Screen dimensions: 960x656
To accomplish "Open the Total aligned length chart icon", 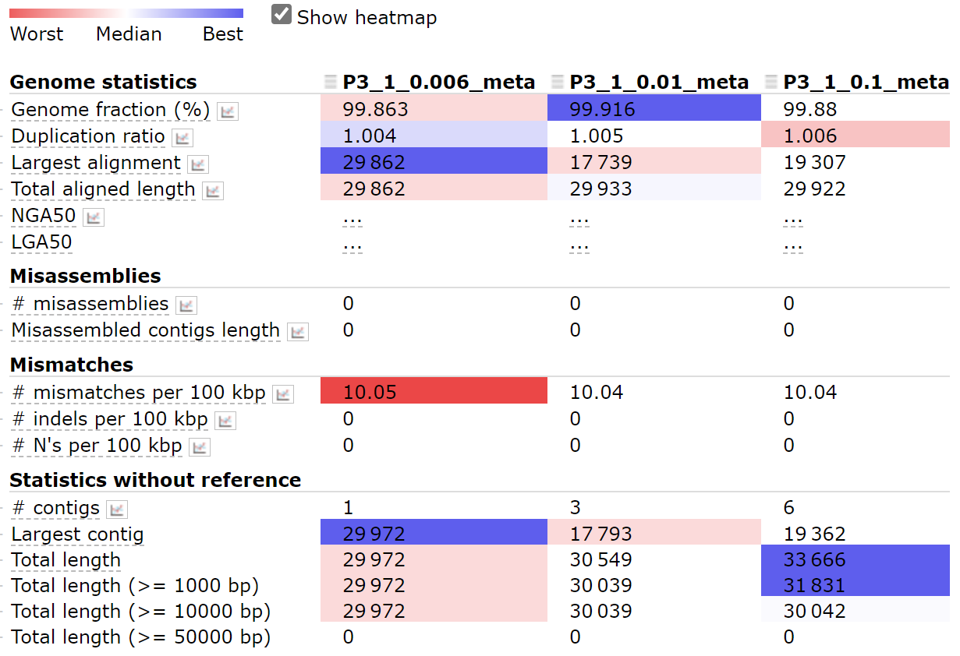I will coord(212,191).
